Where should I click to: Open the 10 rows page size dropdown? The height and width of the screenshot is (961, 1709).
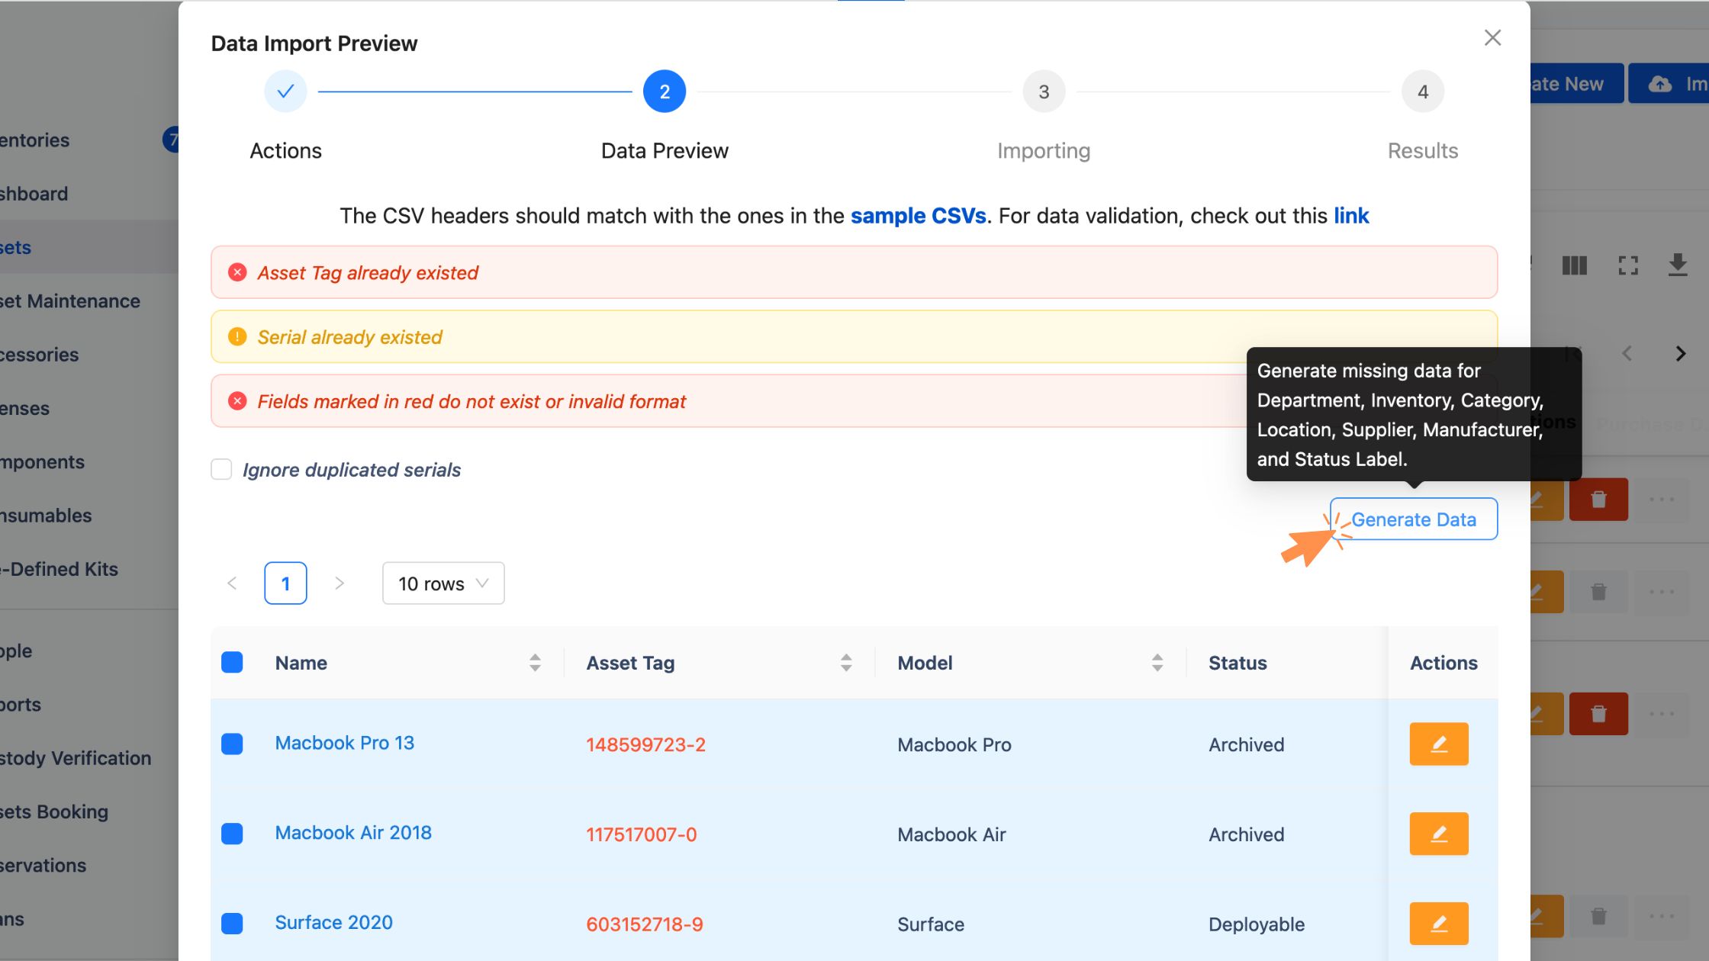pyautogui.click(x=443, y=583)
